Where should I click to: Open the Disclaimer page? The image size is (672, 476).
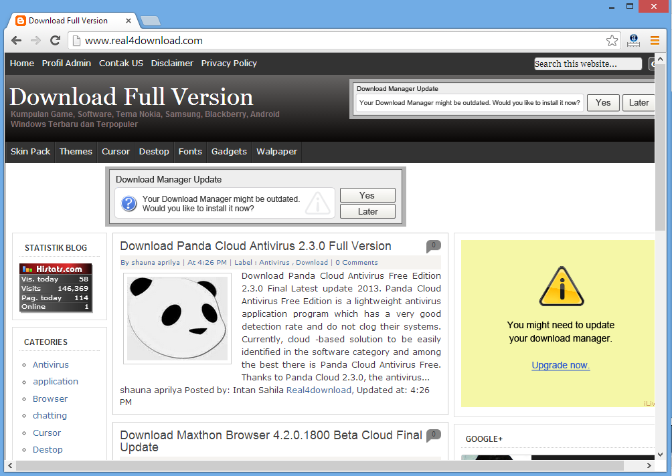[172, 64]
